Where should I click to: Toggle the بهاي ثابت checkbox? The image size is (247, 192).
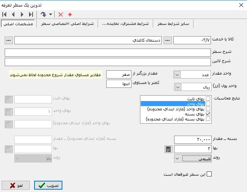[209, 98]
